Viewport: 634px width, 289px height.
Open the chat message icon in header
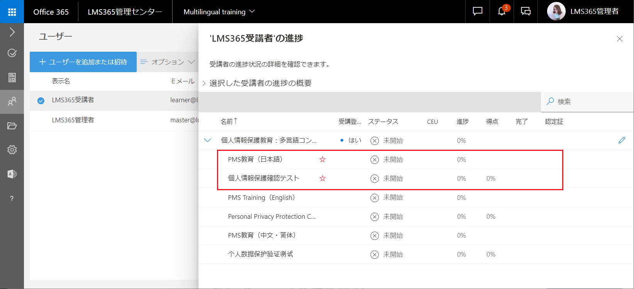point(478,12)
